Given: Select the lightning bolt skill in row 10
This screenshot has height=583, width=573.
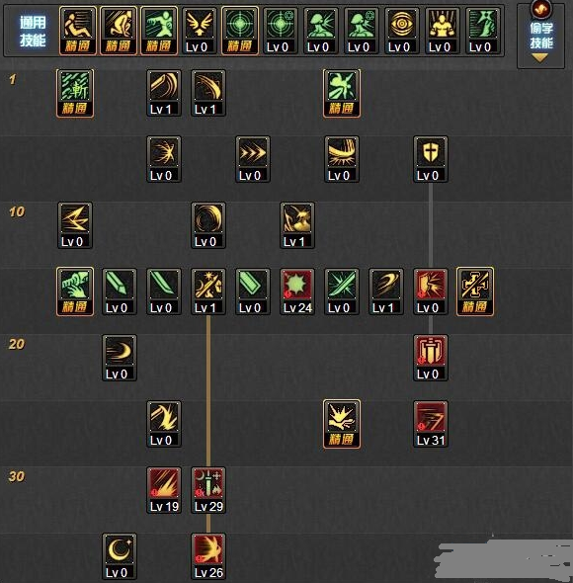Looking at the screenshot, I should pos(75,225).
